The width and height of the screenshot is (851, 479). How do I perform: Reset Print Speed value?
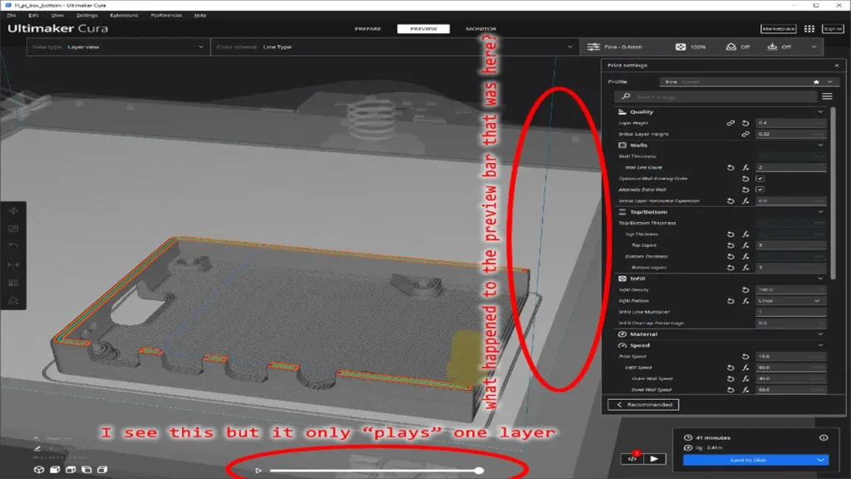[745, 357]
